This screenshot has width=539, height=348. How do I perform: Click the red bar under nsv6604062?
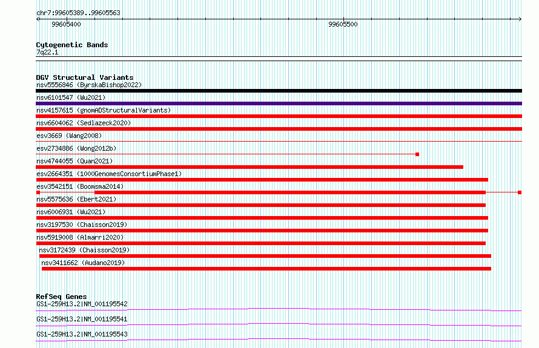click(279, 129)
